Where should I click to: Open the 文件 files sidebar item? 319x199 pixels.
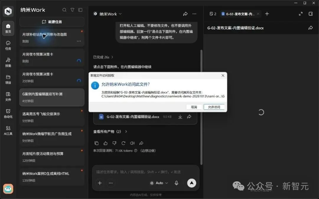8,97
